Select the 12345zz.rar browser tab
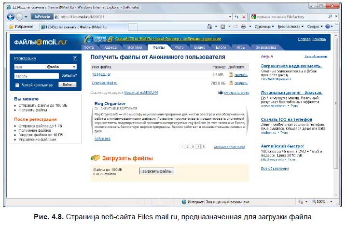 click(84, 27)
